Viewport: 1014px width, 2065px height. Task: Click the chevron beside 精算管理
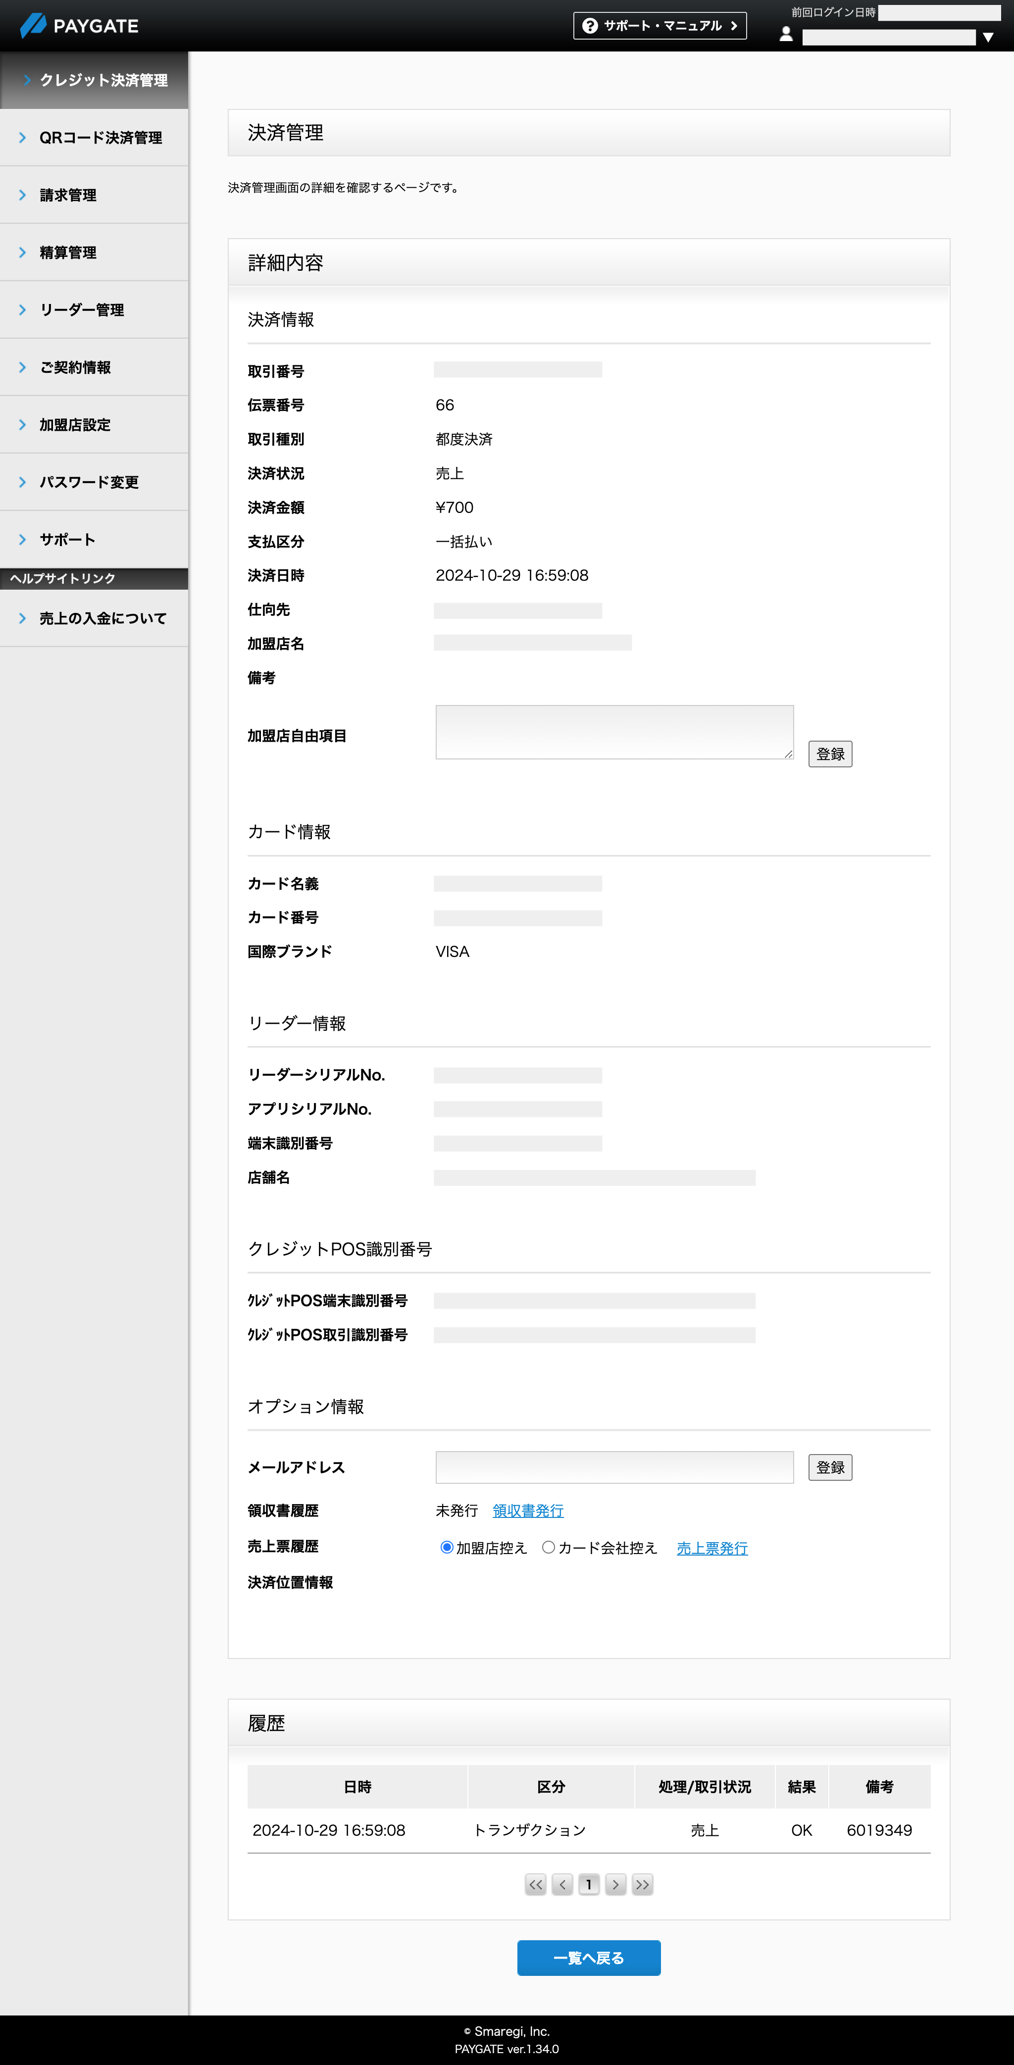(x=22, y=252)
